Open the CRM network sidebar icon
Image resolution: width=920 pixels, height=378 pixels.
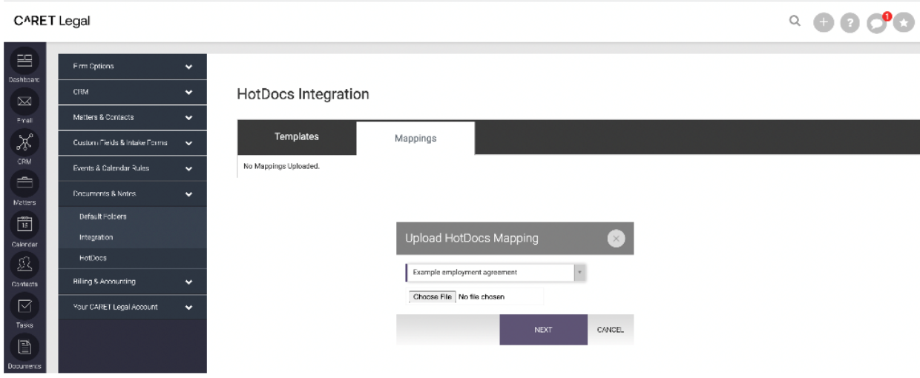[24, 141]
